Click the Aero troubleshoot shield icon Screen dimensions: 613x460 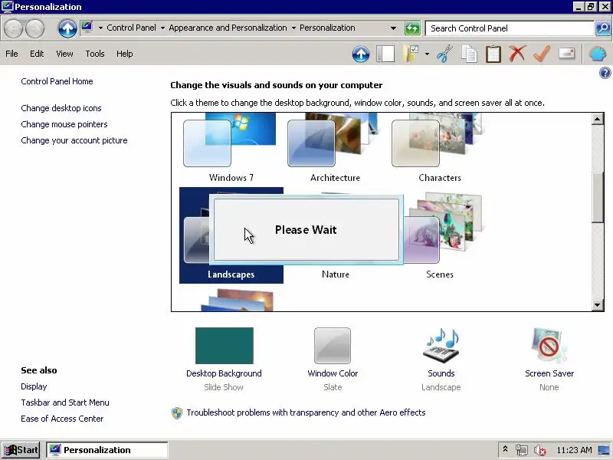(x=177, y=413)
